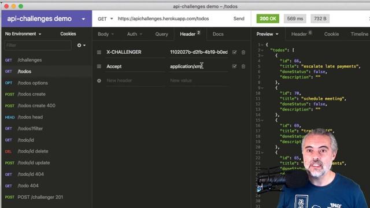Open the No Environment dropdown
The width and height of the screenshot is (370, 208).
pyautogui.click(x=23, y=34)
